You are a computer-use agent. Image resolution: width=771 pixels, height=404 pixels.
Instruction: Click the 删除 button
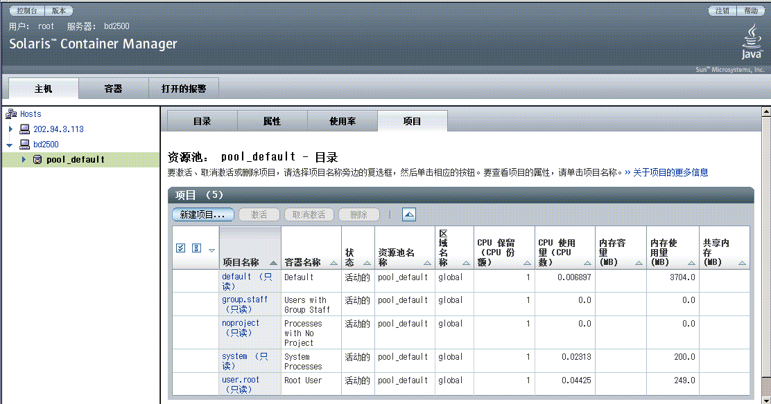click(x=359, y=214)
